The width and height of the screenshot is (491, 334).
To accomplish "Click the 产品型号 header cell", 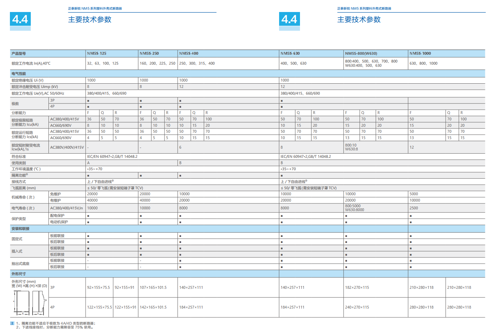I will (x=19, y=54).
